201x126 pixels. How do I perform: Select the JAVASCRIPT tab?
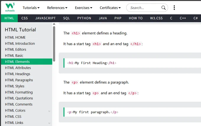[46, 18]
